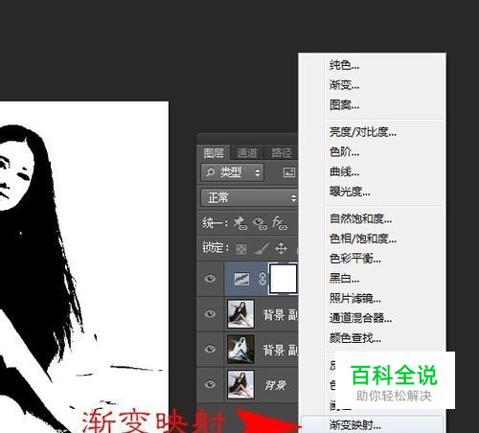The image size is (479, 433).
Task: Click the unify layer visibility icon
Action: point(260,223)
